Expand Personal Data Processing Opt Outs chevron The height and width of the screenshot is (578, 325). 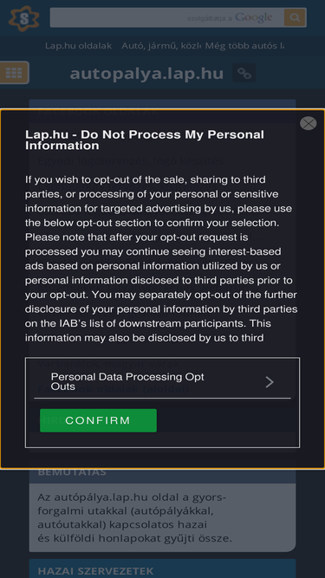coord(270,382)
